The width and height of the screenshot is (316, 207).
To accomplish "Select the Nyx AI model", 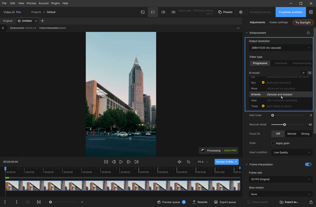I will pyautogui.click(x=280, y=82).
